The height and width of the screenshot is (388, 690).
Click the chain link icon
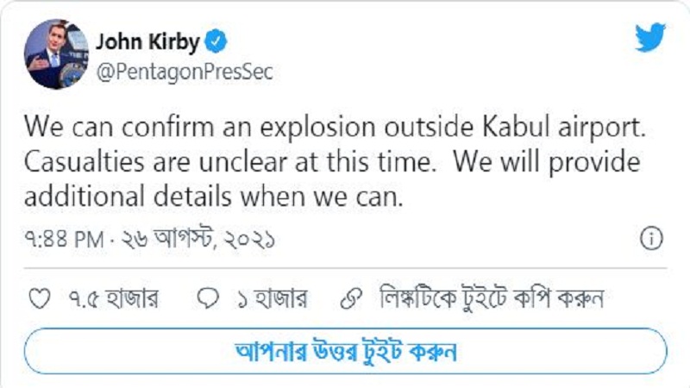[x=352, y=298]
